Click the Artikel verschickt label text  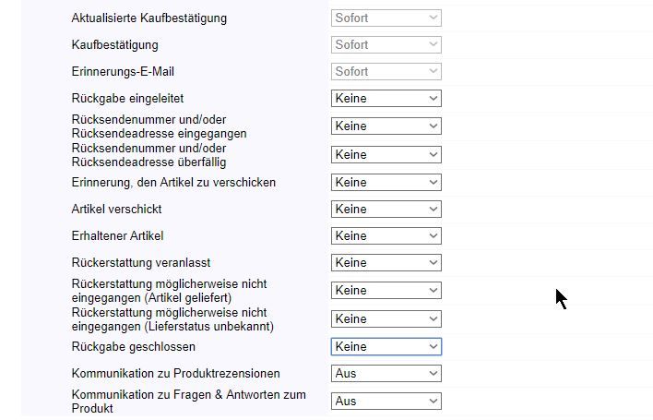[117, 210]
